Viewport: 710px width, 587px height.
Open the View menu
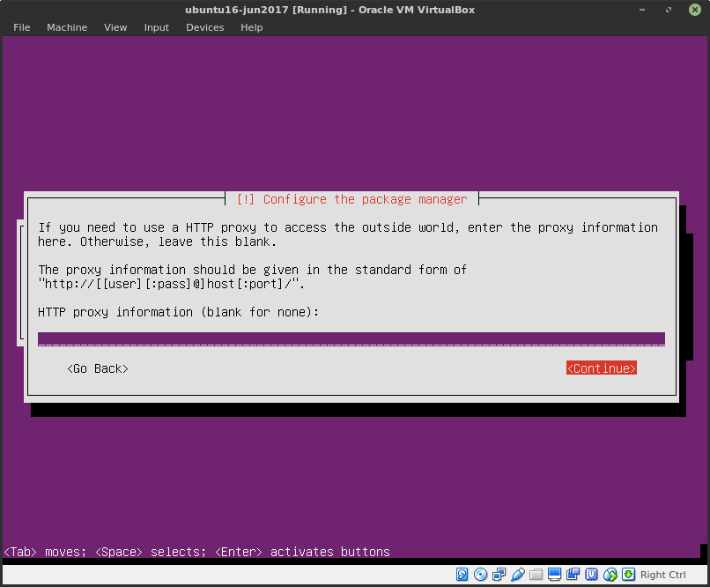click(x=115, y=27)
